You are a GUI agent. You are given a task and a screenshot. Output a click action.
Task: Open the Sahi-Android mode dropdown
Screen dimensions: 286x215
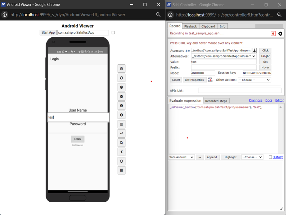(x=181, y=157)
